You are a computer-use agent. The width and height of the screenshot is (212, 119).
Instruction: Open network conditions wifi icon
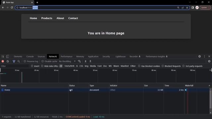[x=79, y=61]
